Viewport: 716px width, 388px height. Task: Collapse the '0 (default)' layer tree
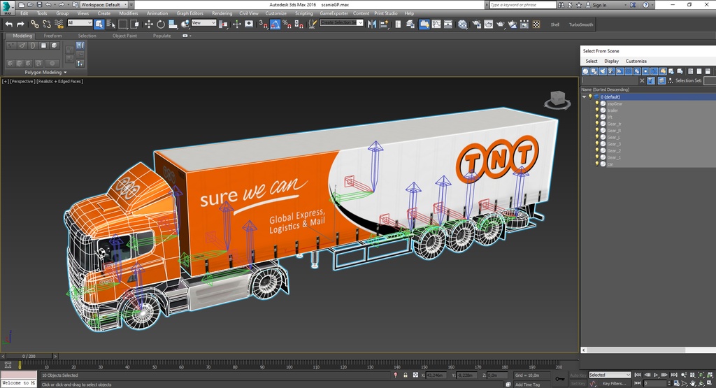[x=585, y=97]
